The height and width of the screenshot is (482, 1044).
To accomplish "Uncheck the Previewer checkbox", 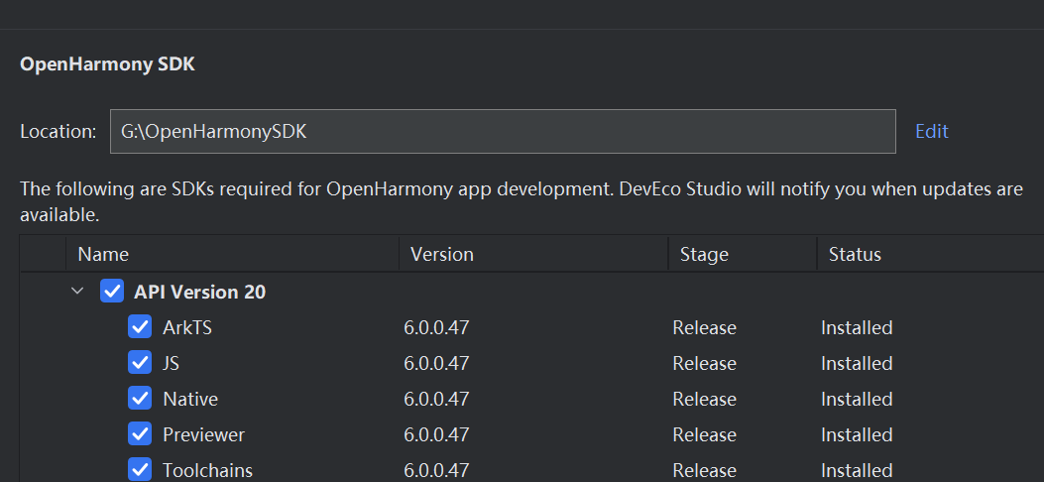I will (x=140, y=435).
